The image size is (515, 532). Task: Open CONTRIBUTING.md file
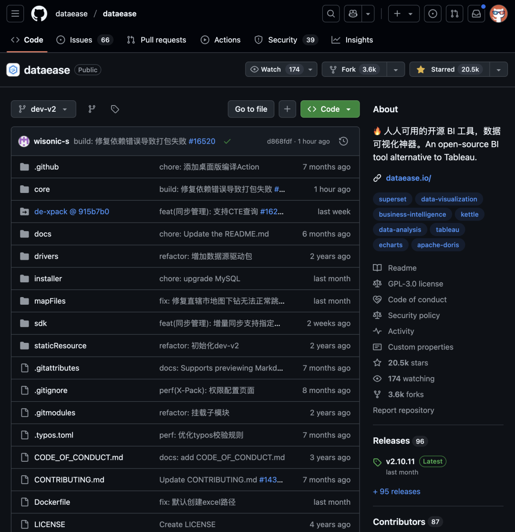tap(69, 479)
